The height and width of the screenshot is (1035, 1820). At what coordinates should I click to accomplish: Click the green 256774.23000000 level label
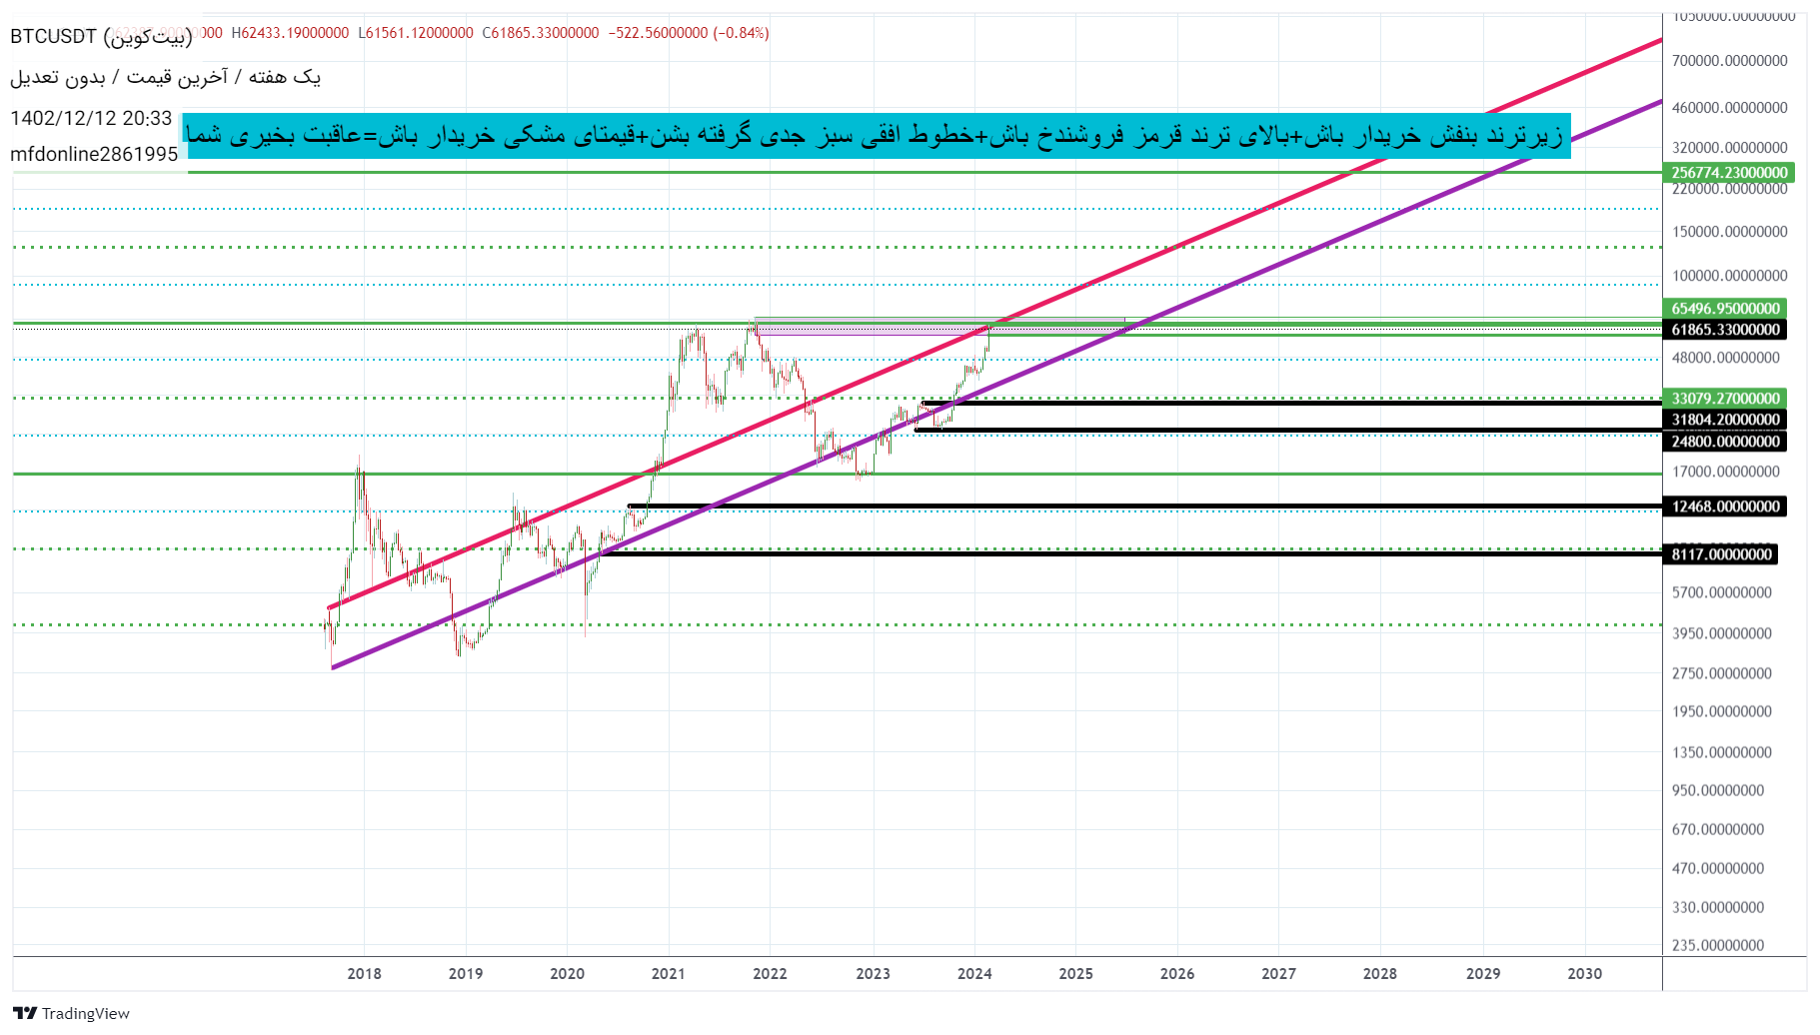[x=1727, y=172]
